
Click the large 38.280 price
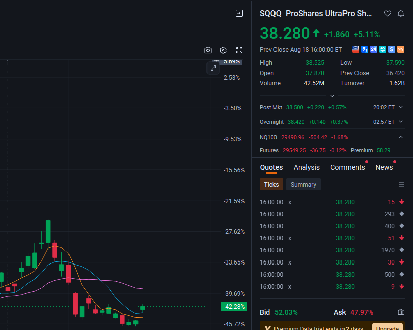click(x=285, y=33)
